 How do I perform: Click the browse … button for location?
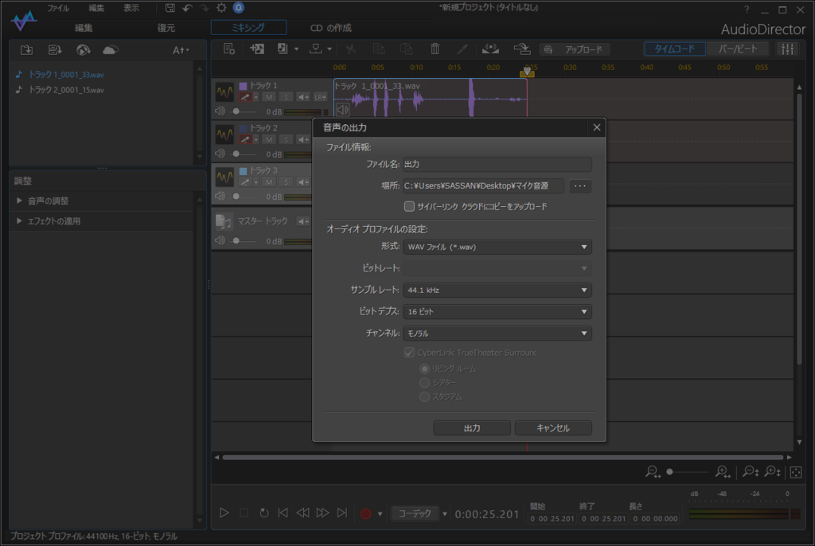pyautogui.click(x=580, y=185)
